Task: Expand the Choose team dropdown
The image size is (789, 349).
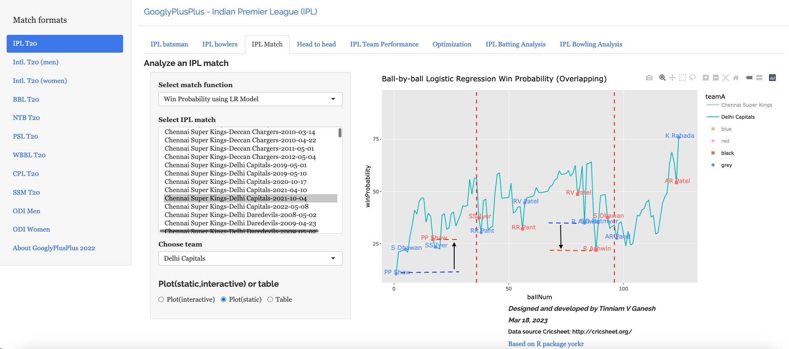Action: (250, 259)
